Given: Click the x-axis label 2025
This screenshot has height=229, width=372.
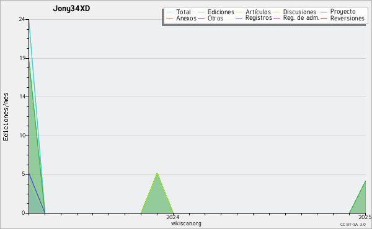Looking at the screenshot, I should click(x=365, y=217).
